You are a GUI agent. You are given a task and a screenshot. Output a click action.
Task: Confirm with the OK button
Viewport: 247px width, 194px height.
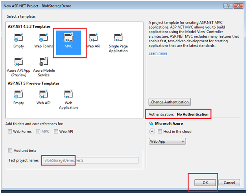[x=205, y=183]
